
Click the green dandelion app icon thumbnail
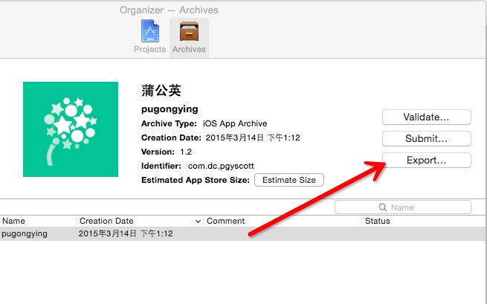point(71,129)
